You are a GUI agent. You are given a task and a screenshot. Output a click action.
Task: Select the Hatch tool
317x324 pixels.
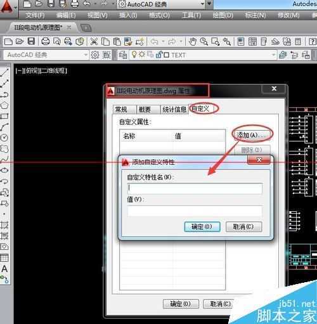pos(4,225)
